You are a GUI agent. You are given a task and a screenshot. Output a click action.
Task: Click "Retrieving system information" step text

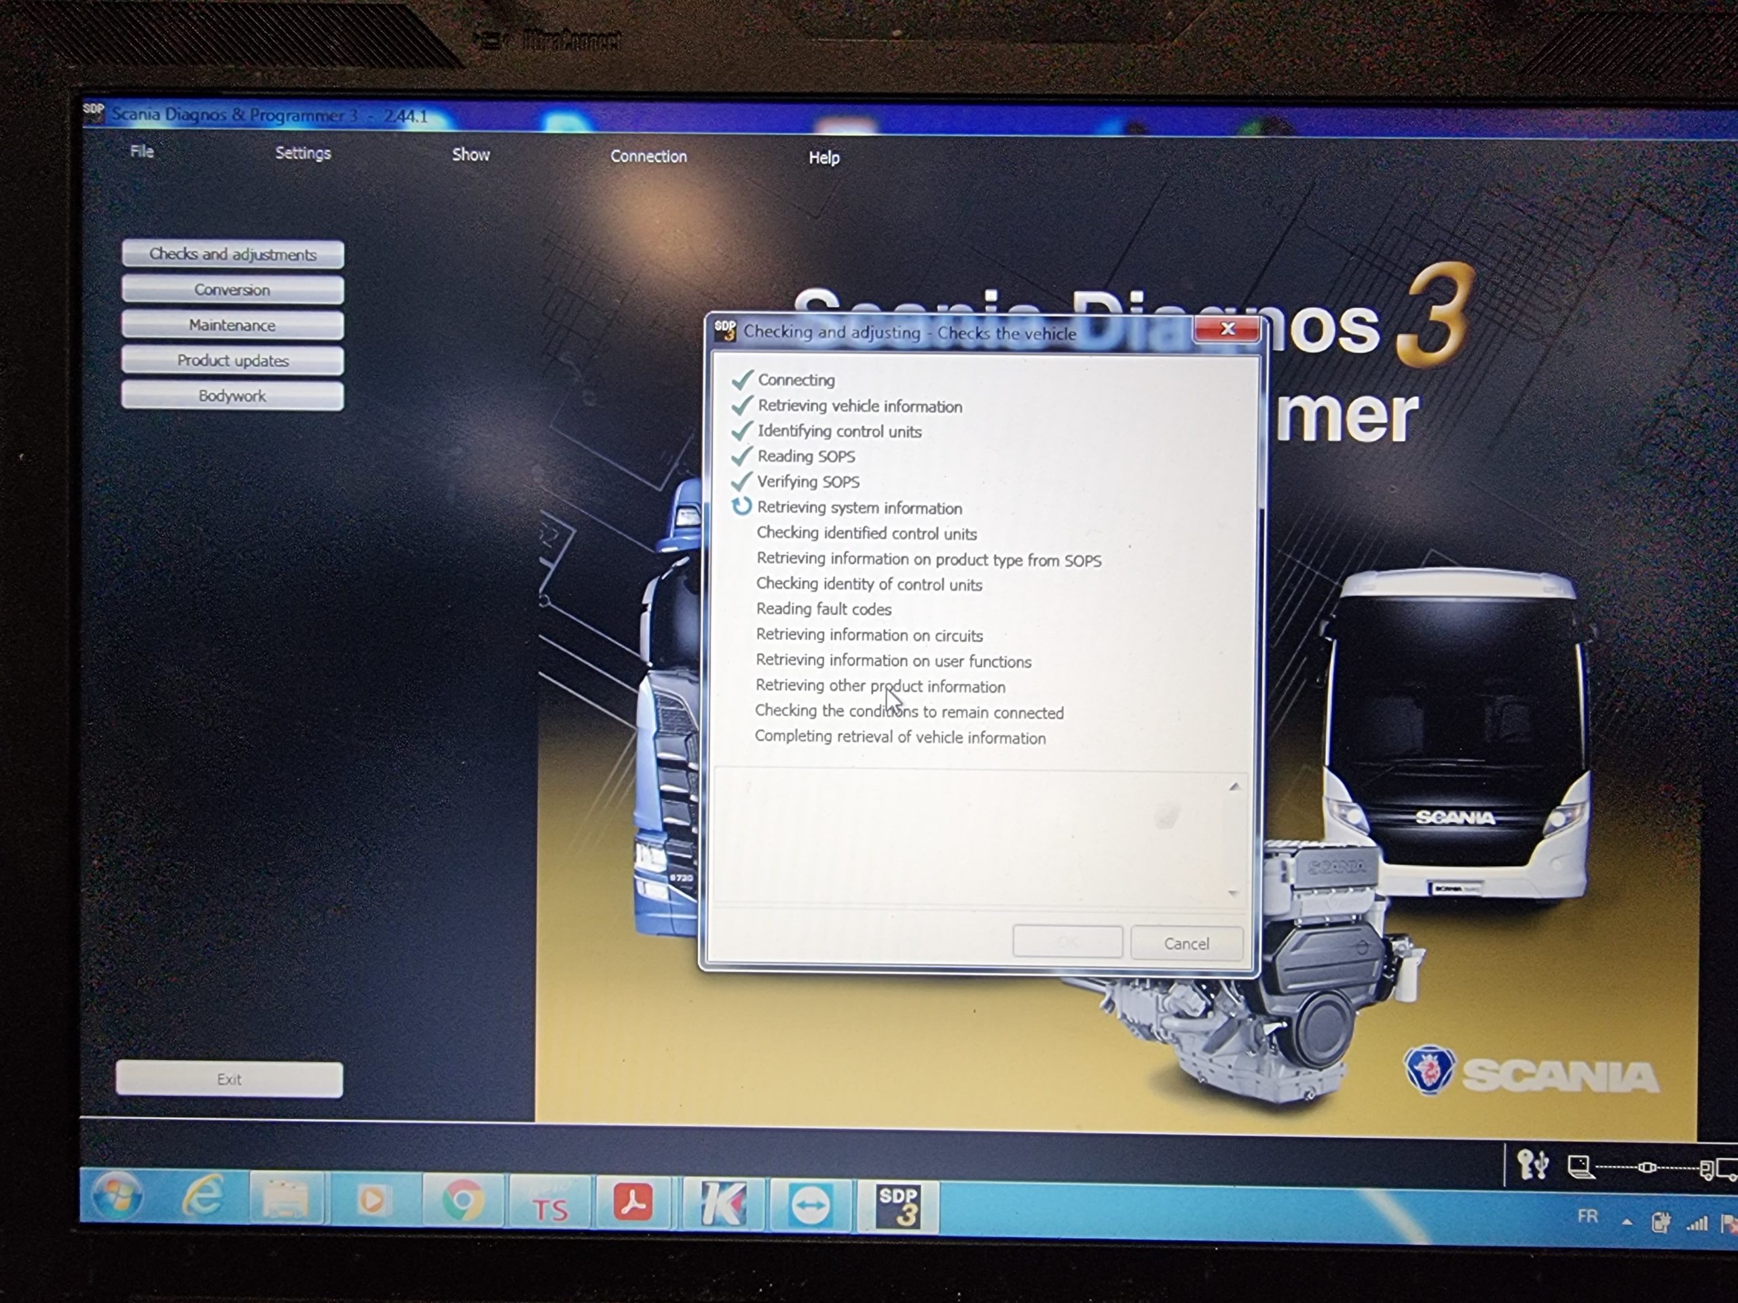[859, 508]
